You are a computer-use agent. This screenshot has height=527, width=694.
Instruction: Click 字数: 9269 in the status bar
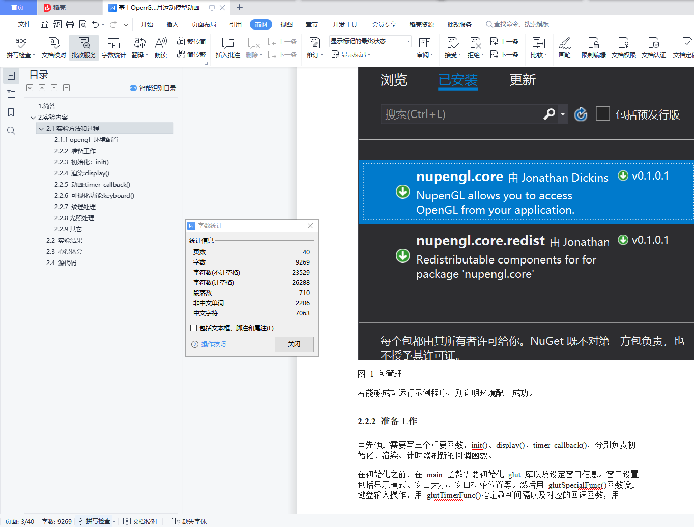pos(56,521)
